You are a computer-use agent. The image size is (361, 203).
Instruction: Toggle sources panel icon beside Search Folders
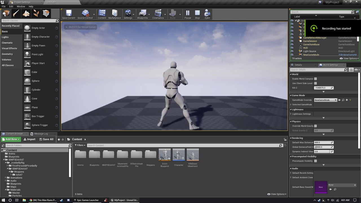tap(3, 145)
